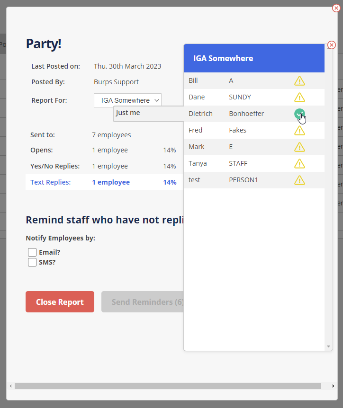Click warning icon next to Bill A
This screenshot has width=343, height=408.
pos(299,81)
